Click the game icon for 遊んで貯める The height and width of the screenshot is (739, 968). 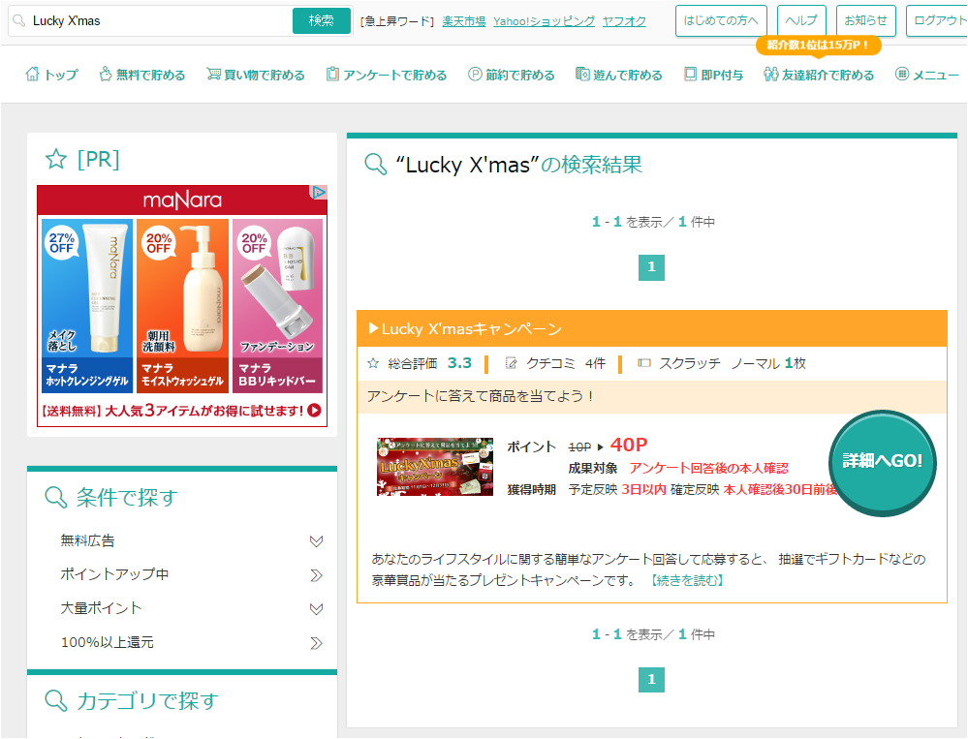coord(582,74)
